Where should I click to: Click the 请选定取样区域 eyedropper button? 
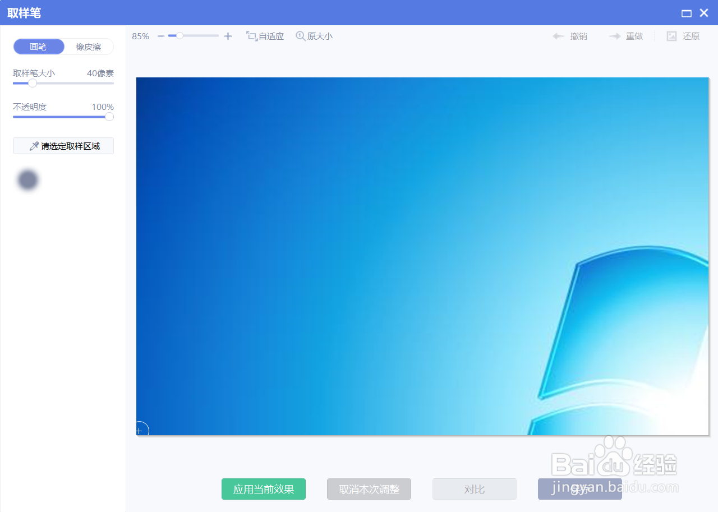tap(63, 146)
